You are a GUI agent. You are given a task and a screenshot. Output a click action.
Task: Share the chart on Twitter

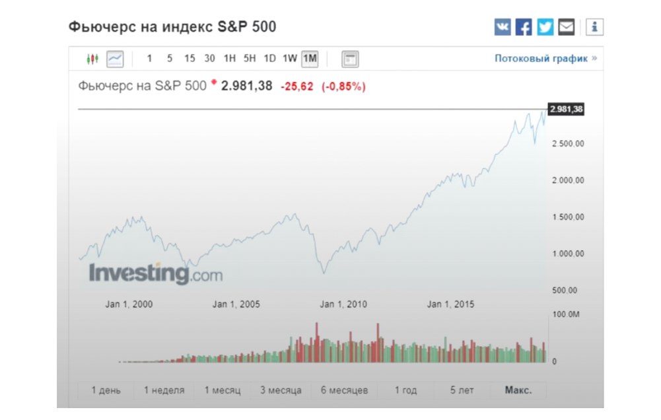point(544,26)
